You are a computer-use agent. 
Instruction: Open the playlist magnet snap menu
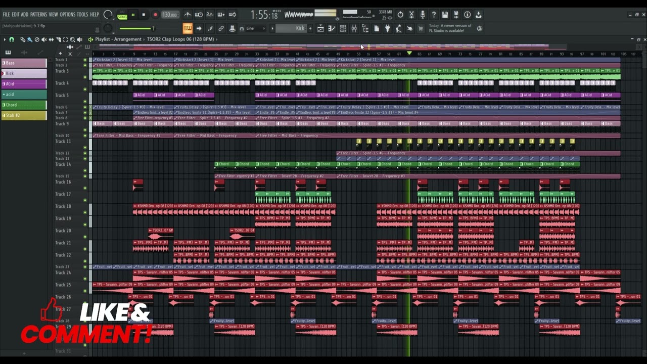click(12, 39)
